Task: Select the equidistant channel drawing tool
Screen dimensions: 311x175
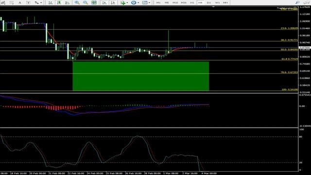Action: click(x=3, y=2)
